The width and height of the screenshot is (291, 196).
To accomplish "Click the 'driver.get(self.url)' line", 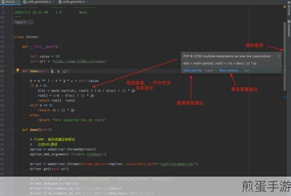I will click(49, 169).
